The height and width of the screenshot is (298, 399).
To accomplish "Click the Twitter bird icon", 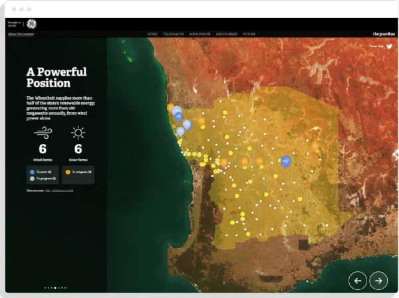I will (389, 46).
